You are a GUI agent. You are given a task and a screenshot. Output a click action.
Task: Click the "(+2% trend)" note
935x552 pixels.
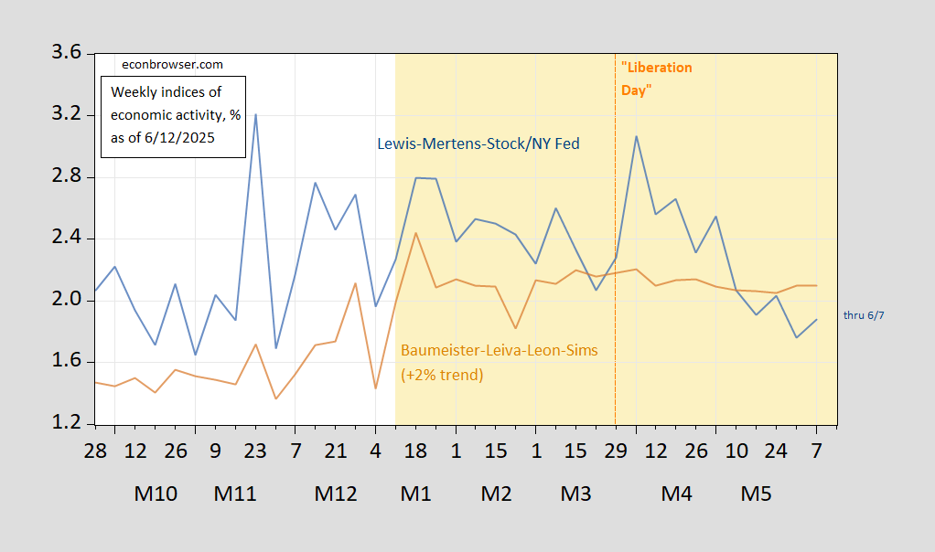tap(442, 374)
